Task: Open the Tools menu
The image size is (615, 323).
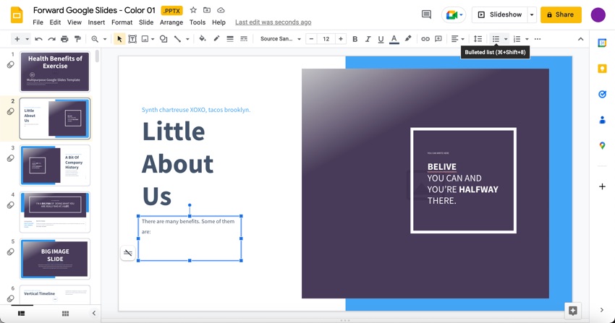Action: [198, 22]
